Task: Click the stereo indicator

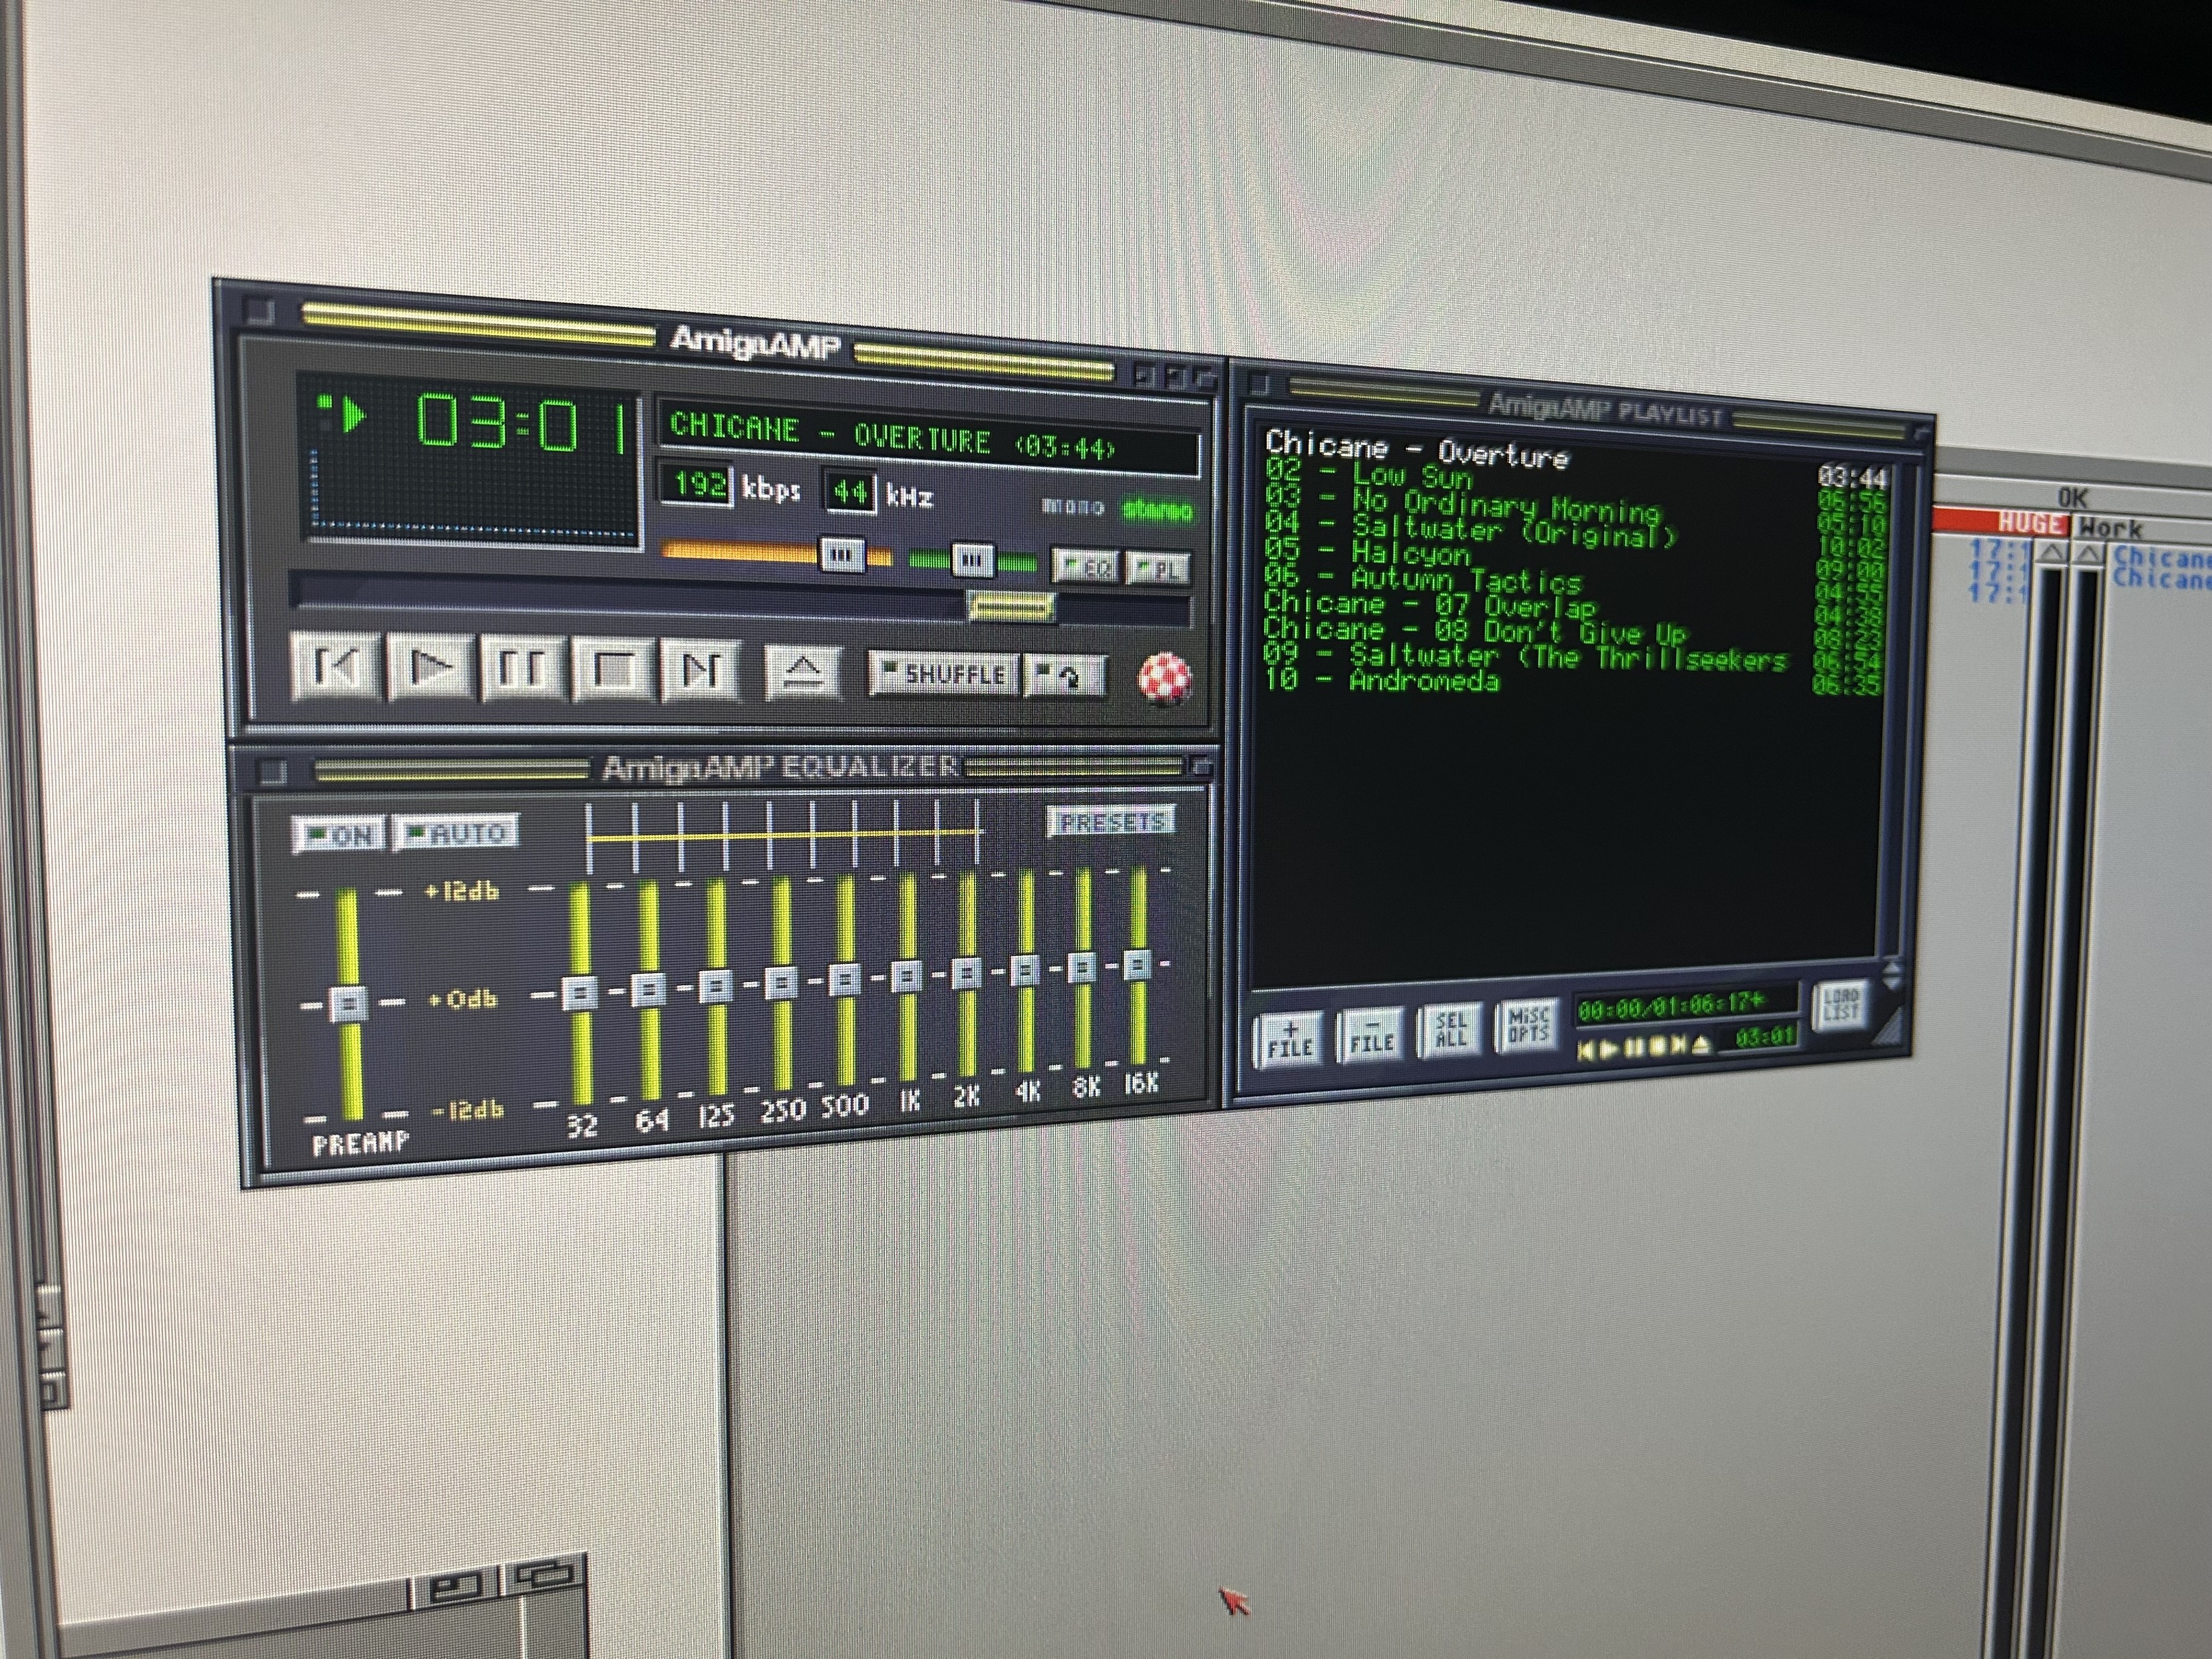Action: click(1157, 512)
